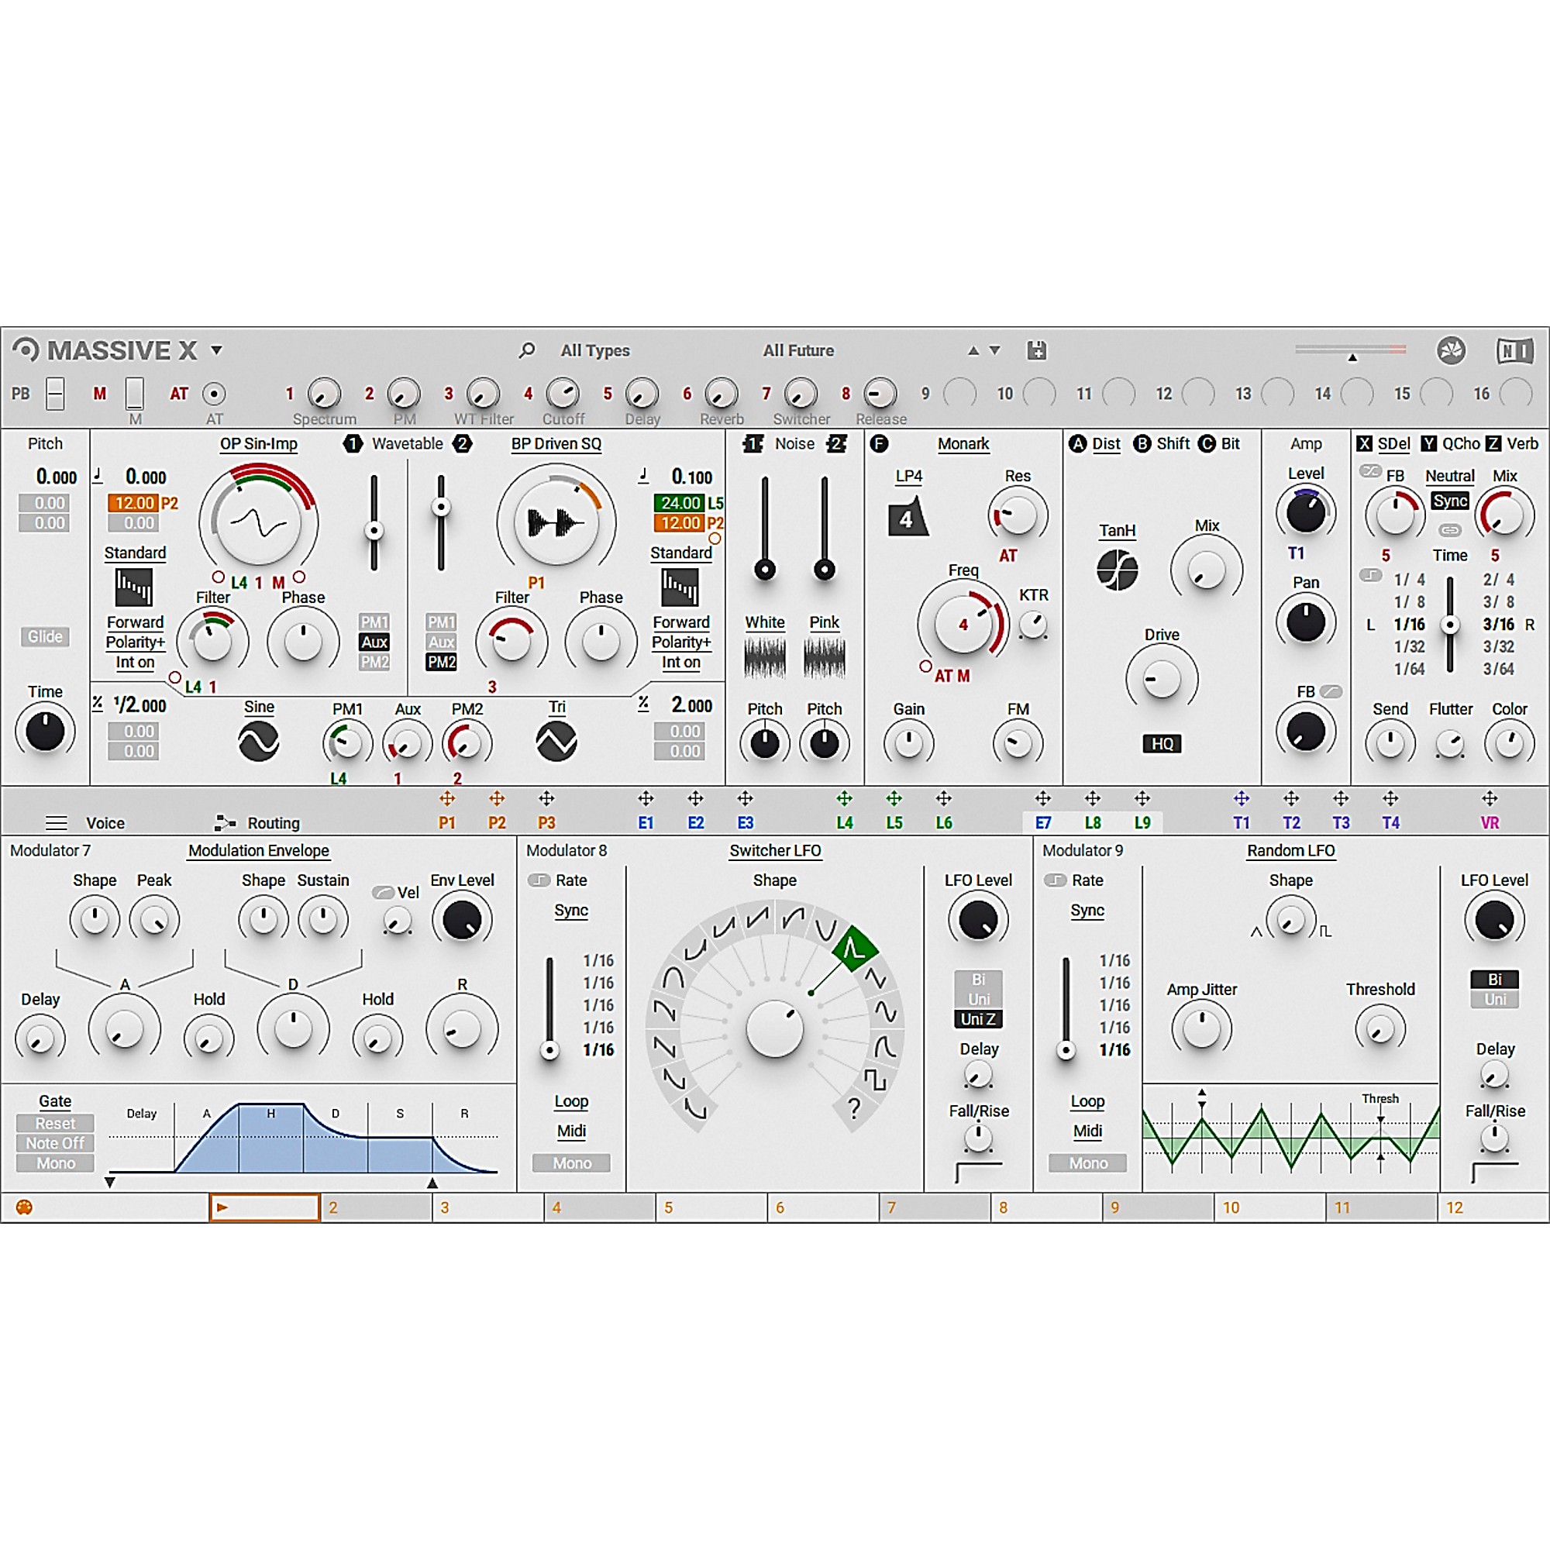Switch to the SDel effect tab

1393,443
